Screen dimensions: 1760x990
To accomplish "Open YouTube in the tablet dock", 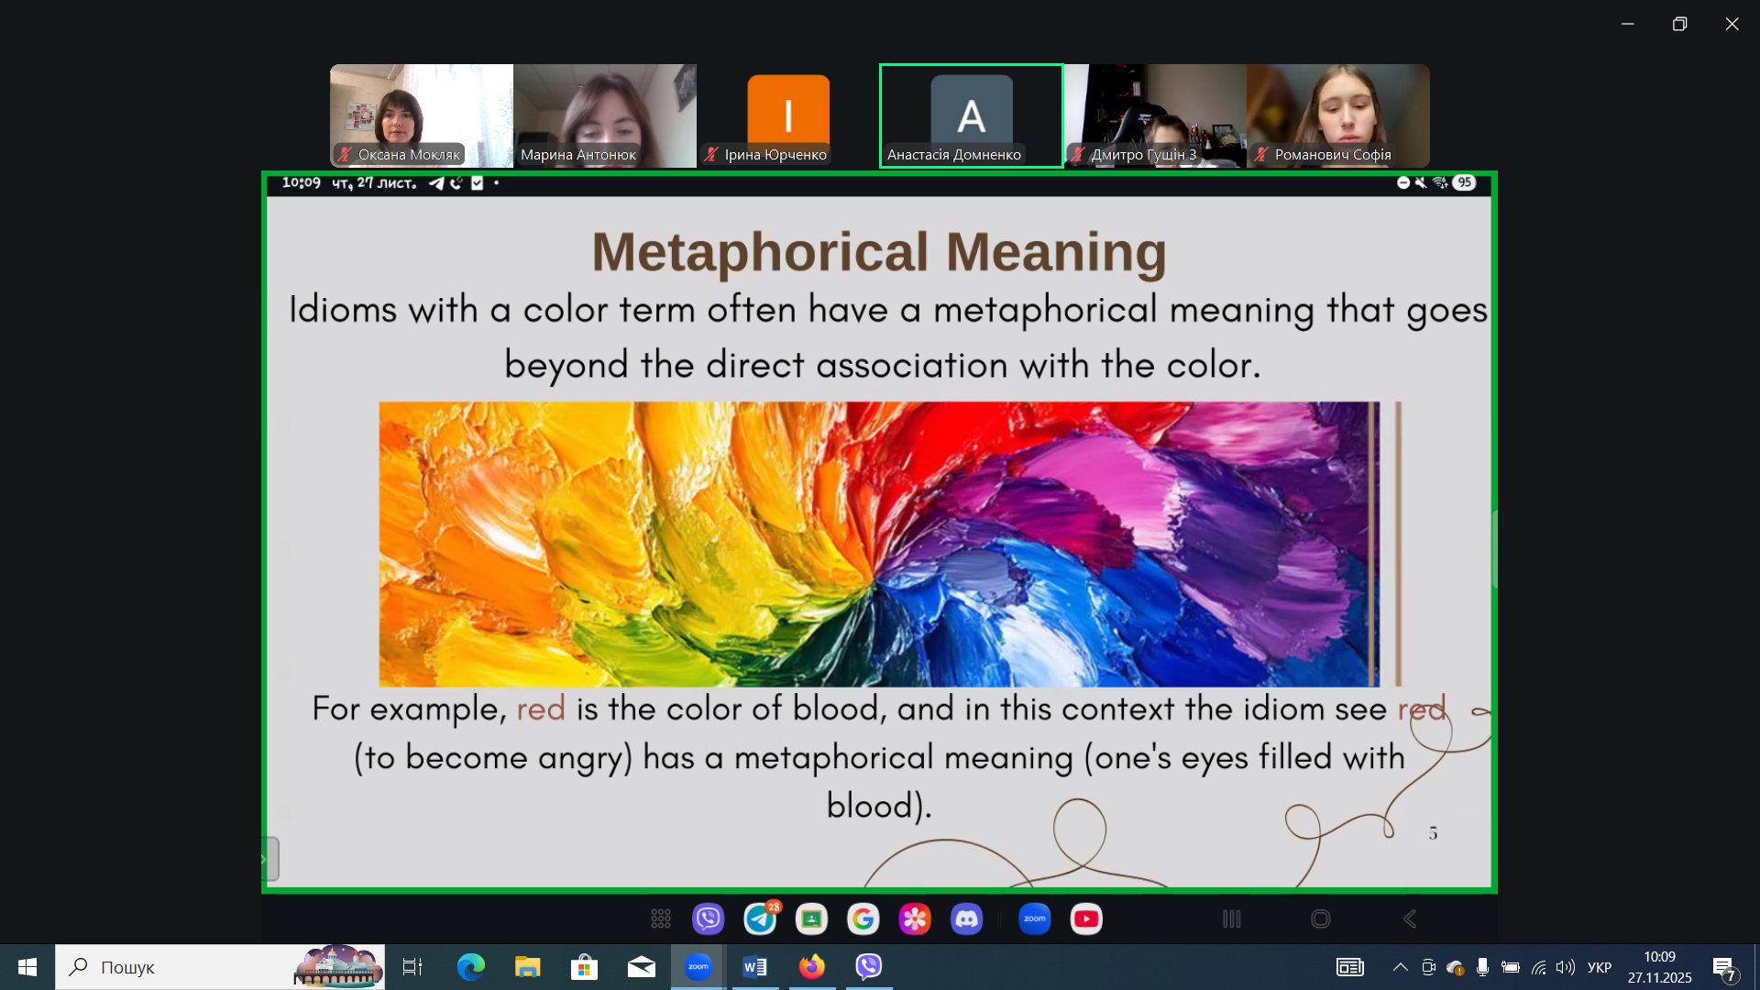I will (1086, 918).
